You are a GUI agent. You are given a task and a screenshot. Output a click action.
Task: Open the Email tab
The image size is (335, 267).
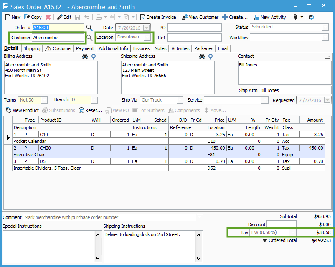pos(223,48)
